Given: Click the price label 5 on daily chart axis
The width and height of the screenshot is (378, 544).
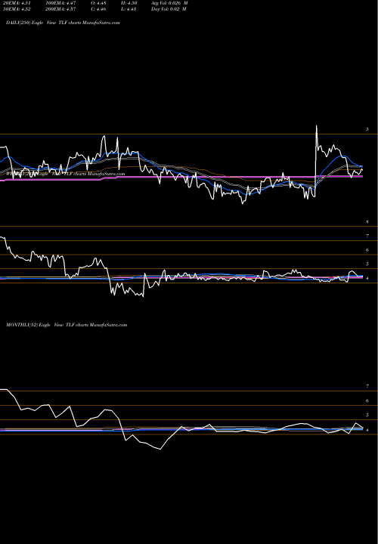Looking at the screenshot, I should (x=367, y=129).
